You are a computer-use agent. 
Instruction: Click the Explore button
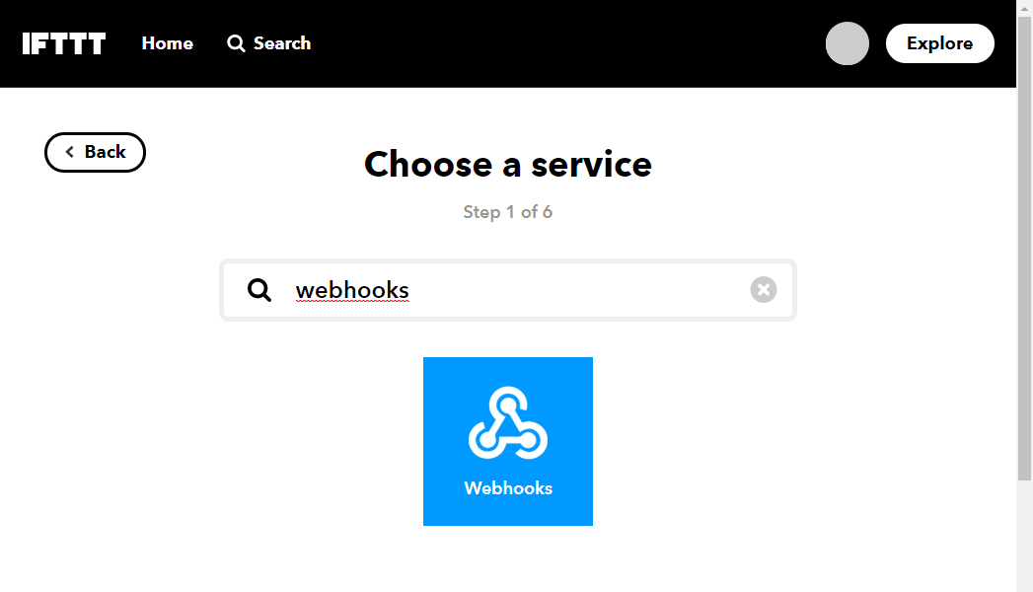pyautogui.click(x=939, y=43)
